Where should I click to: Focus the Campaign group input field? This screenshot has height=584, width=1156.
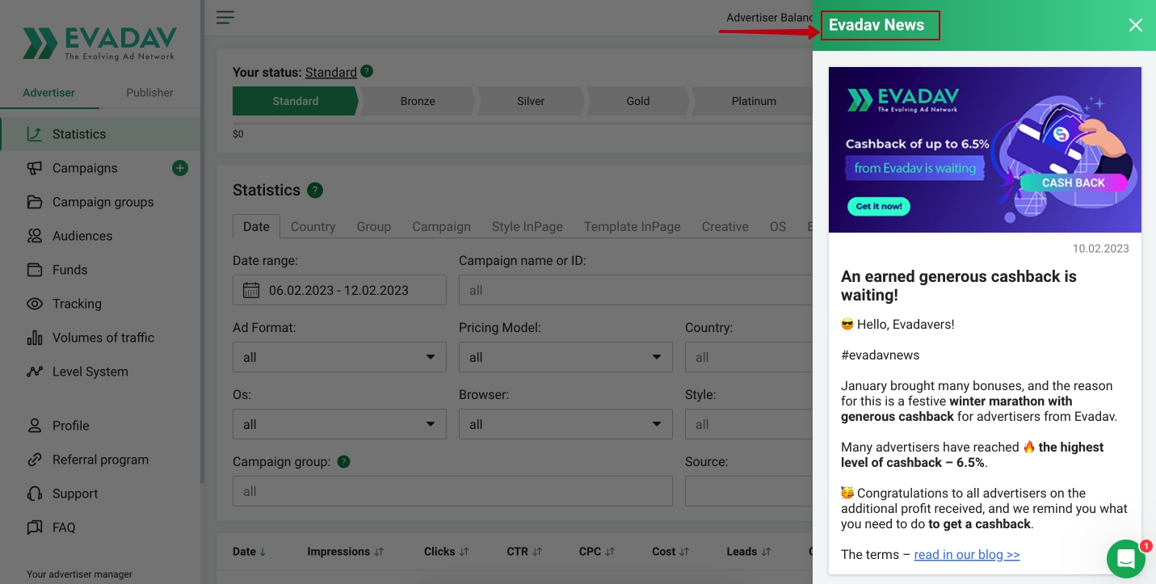pos(452,491)
